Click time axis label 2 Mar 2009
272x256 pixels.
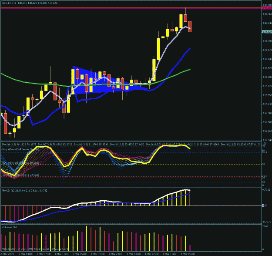[7, 254]
